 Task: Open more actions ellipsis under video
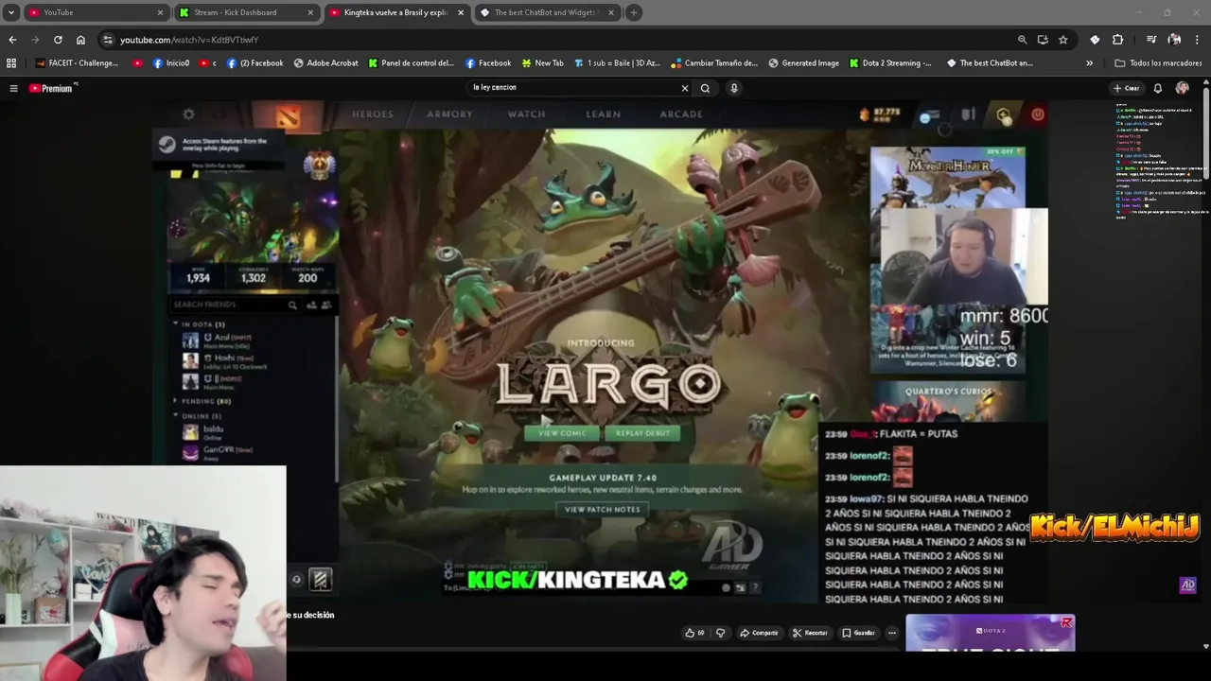891,633
